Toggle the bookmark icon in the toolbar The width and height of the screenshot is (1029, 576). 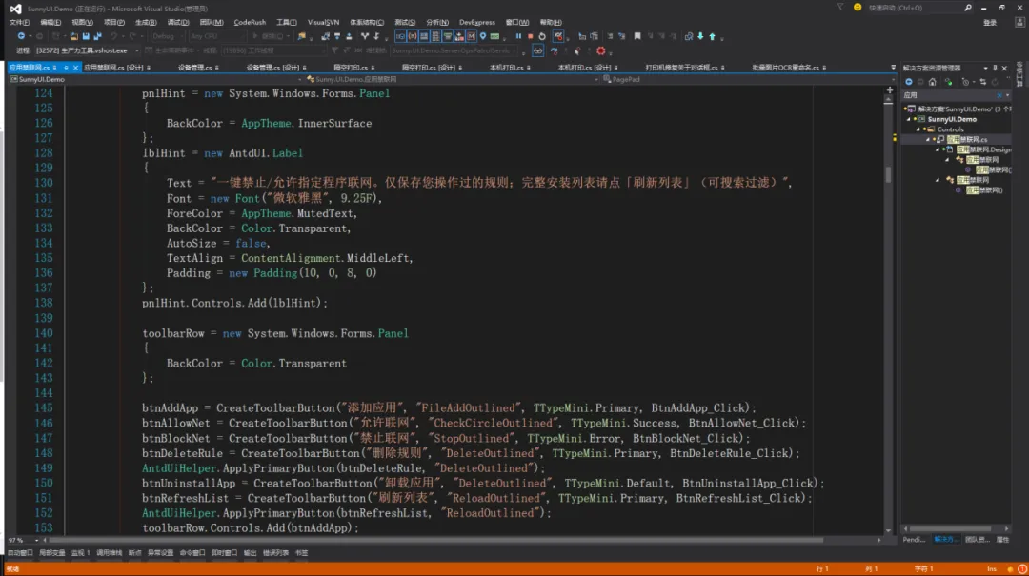[x=637, y=37]
